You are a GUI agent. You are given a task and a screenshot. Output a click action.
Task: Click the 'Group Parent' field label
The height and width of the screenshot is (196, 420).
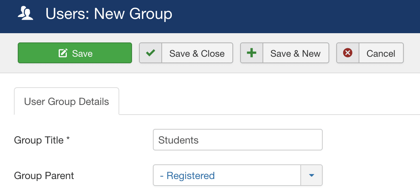pyautogui.click(x=44, y=176)
